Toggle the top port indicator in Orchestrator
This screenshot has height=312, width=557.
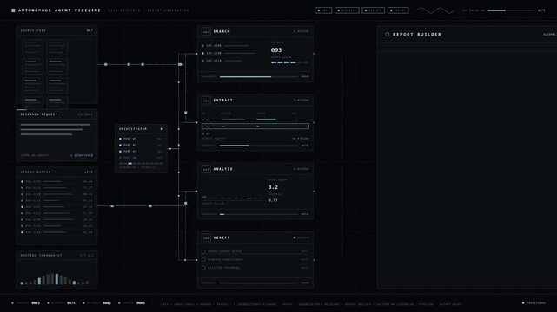(121, 139)
